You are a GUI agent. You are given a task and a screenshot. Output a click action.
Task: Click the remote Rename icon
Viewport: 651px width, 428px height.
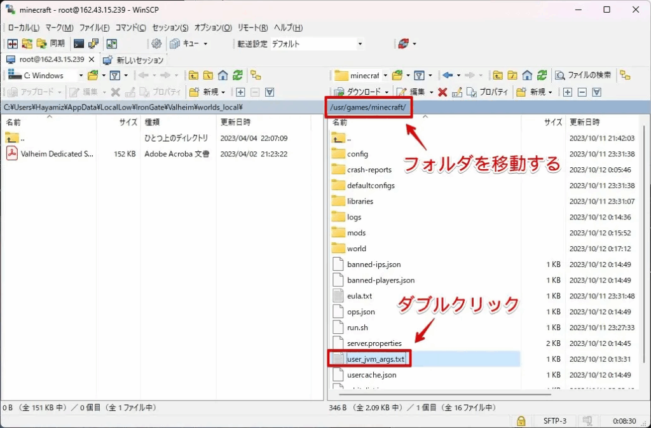click(x=456, y=92)
